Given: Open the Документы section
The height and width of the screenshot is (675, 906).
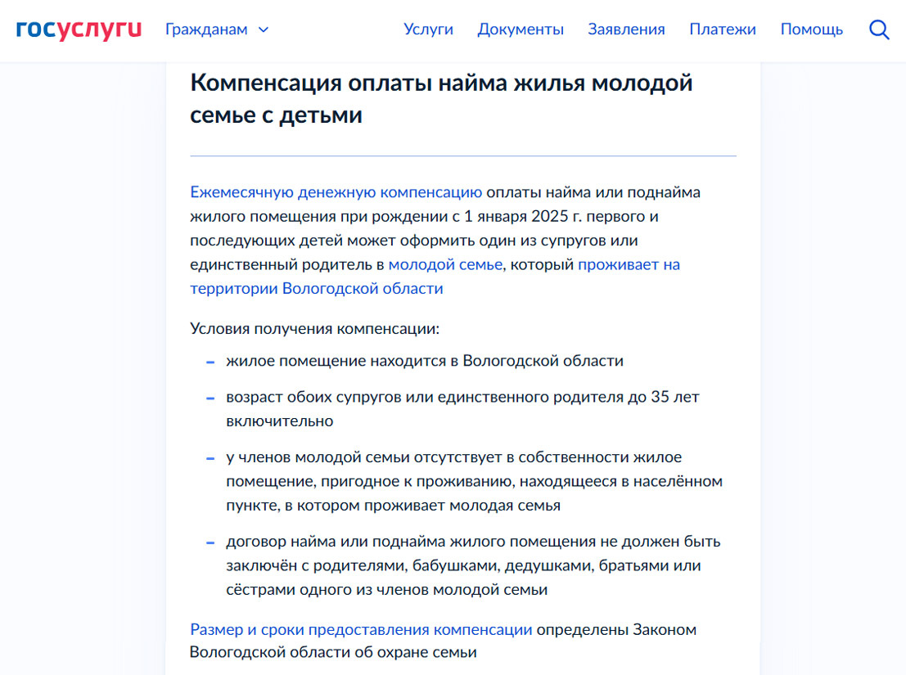Looking at the screenshot, I should [x=521, y=29].
